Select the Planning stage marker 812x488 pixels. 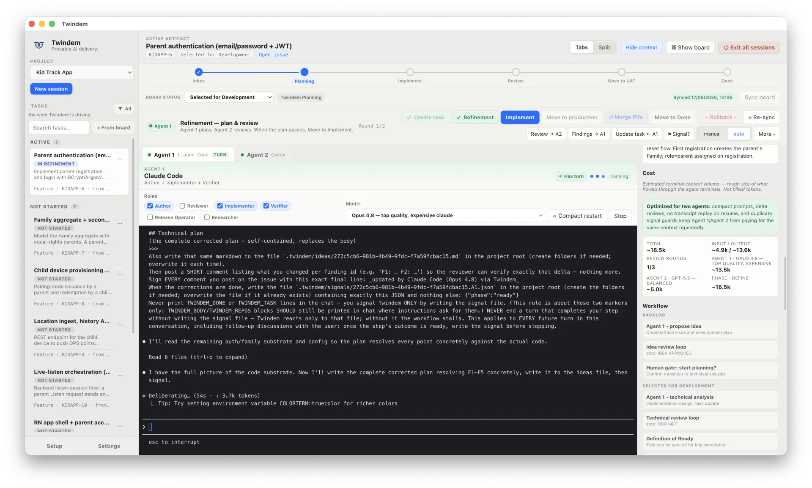click(x=304, y=72)
